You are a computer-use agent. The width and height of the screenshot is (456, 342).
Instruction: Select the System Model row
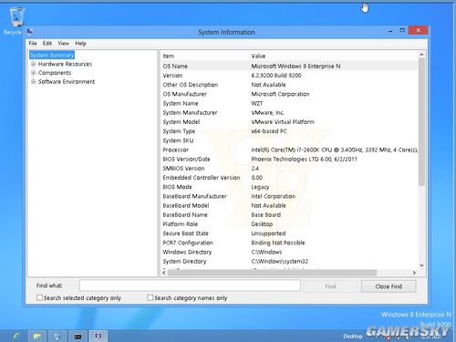pyautogui.click(x=289, y=122)
